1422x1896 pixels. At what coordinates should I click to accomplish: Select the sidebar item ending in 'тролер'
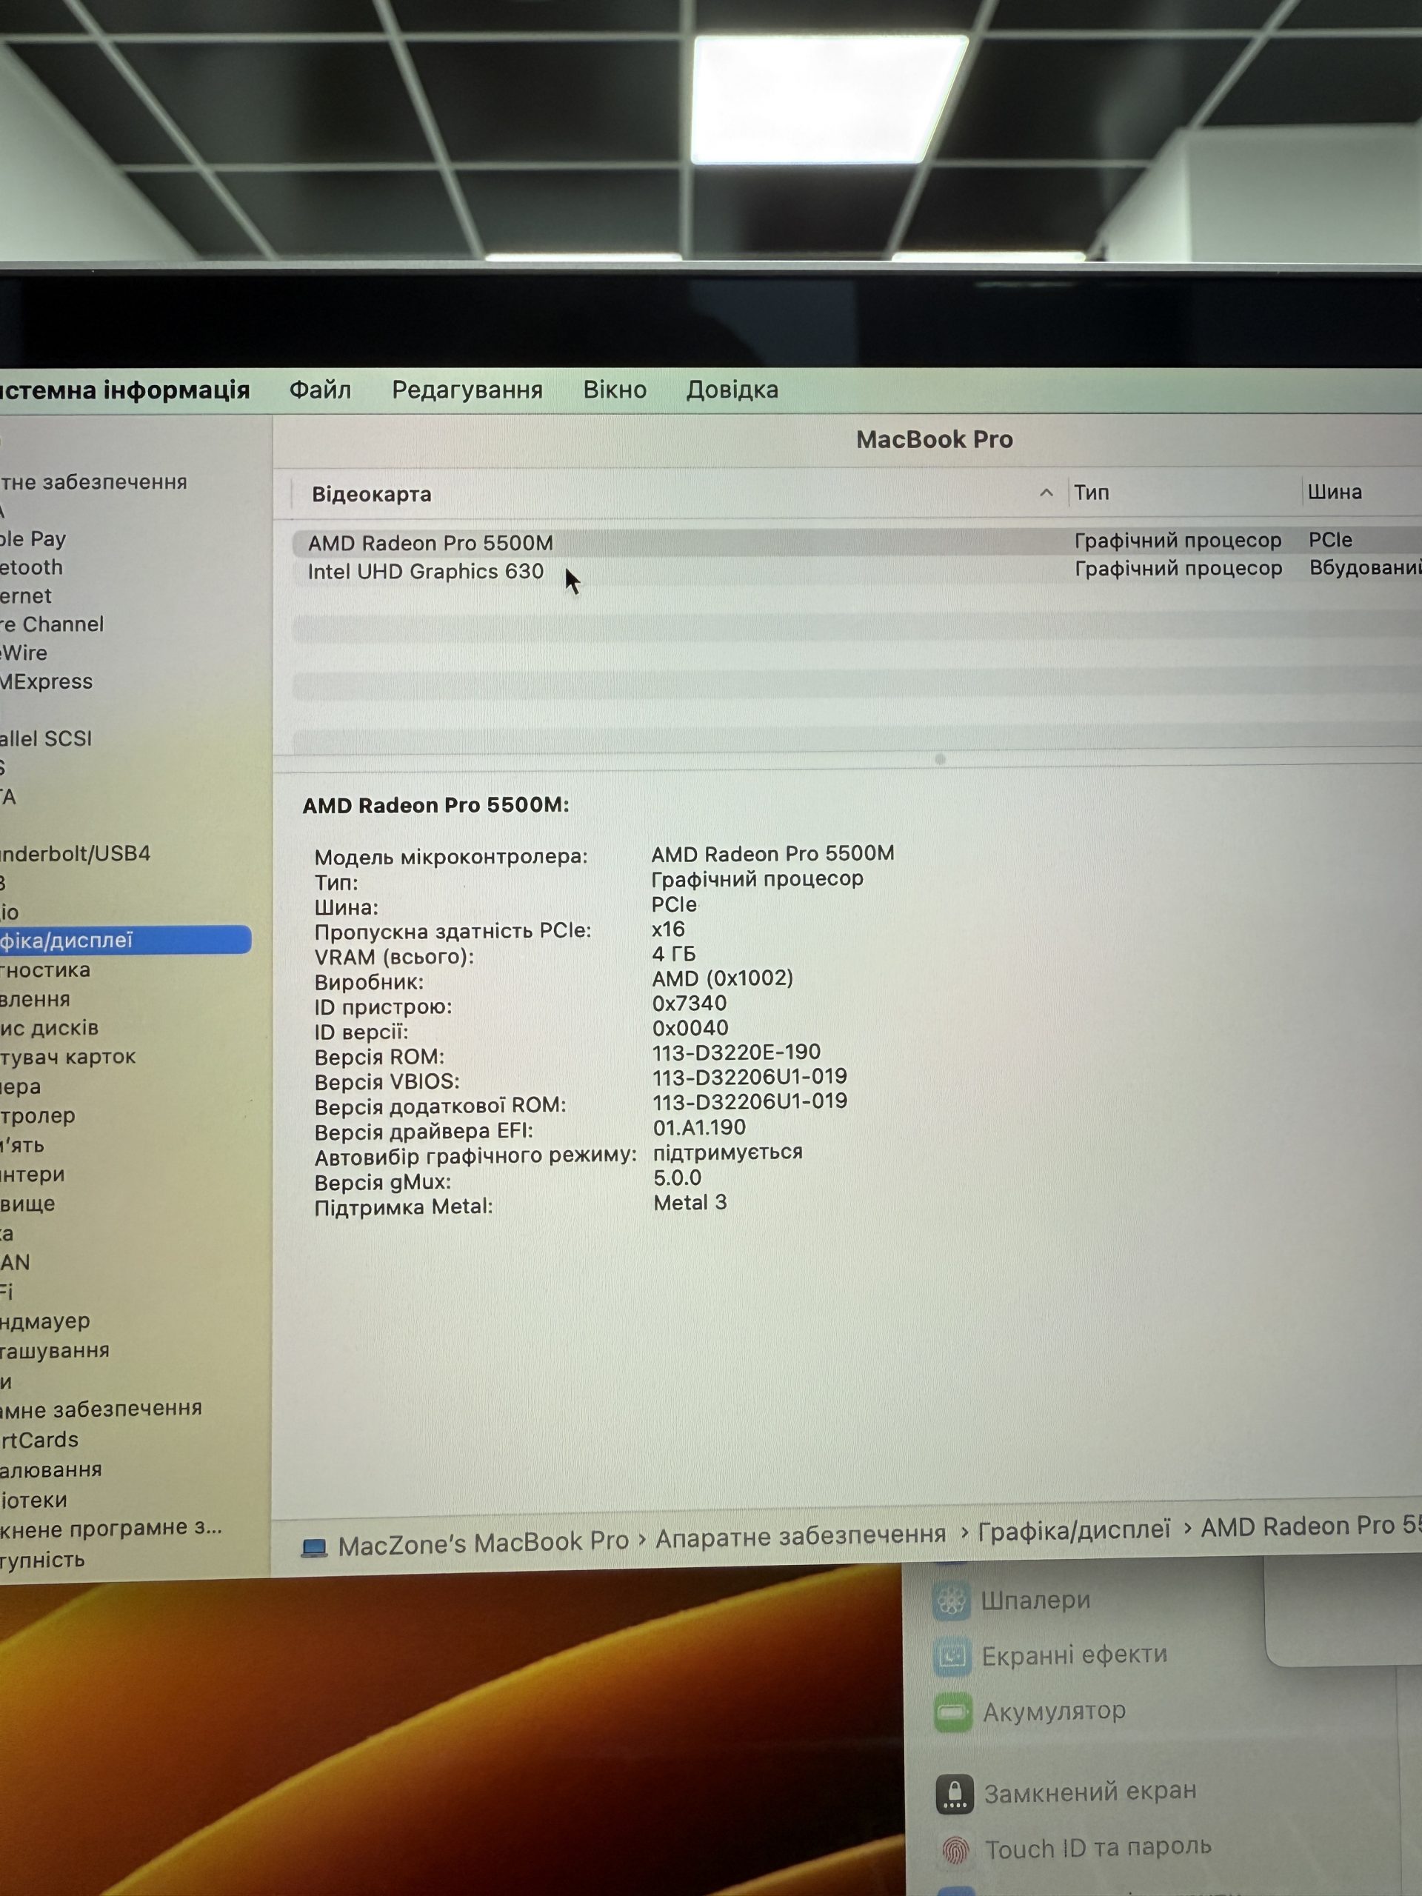(38, 1116)
